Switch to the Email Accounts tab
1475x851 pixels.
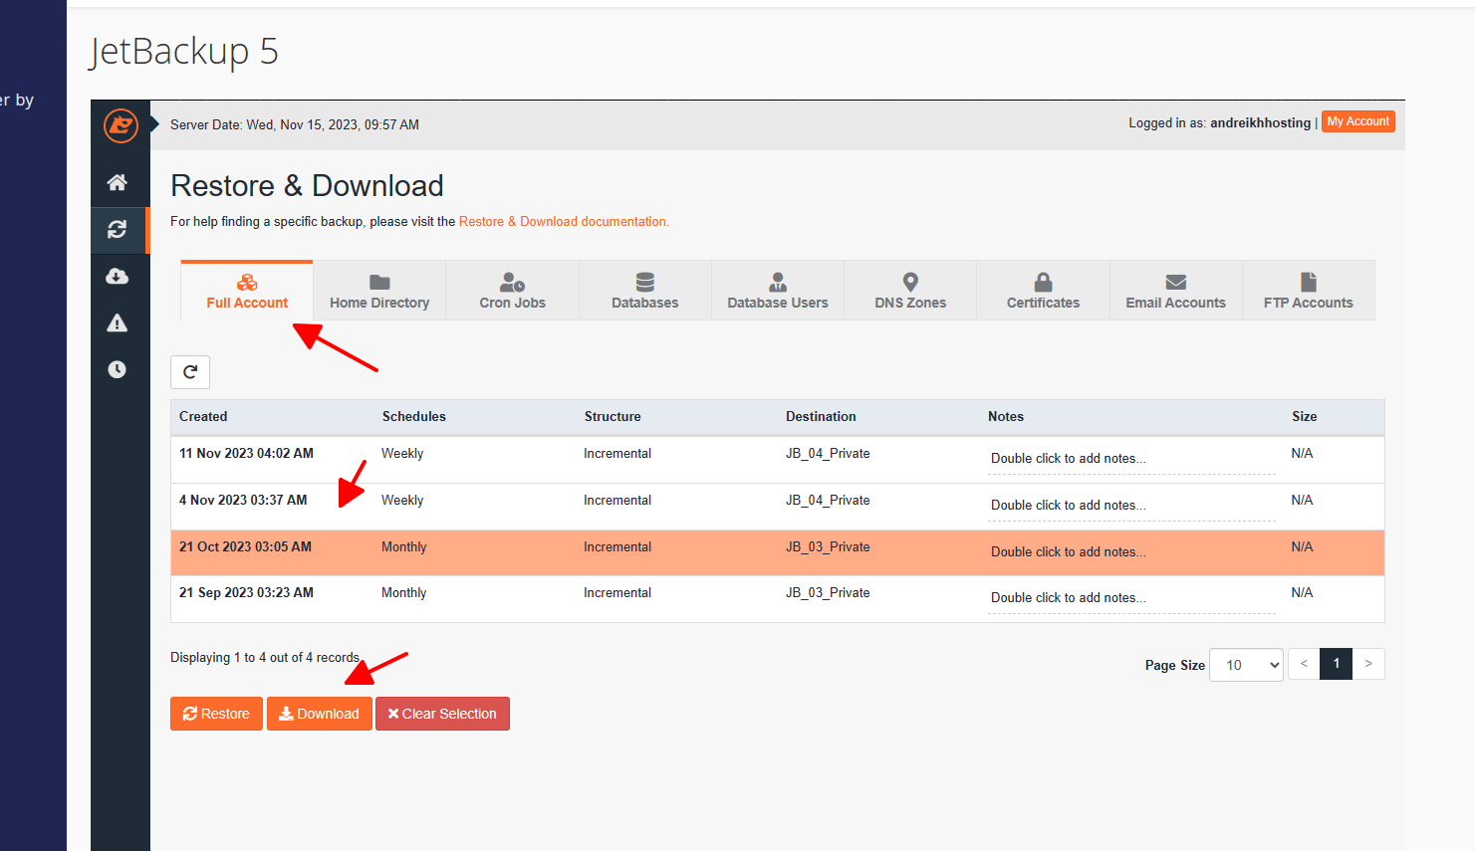(1176, 291)
